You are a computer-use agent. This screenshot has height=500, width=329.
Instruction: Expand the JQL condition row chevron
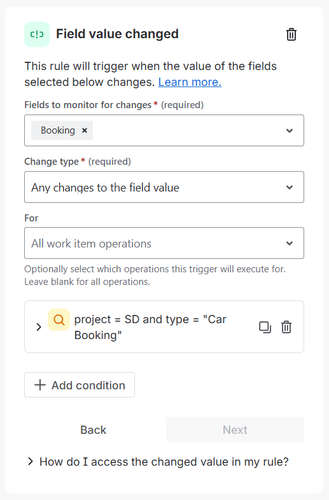[x=39, y=327]
